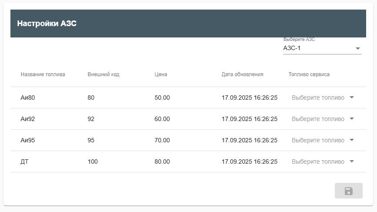Click the price 80.00 cell
The image size is (377, 212).
pyautogui.click(x=162, y=162)
